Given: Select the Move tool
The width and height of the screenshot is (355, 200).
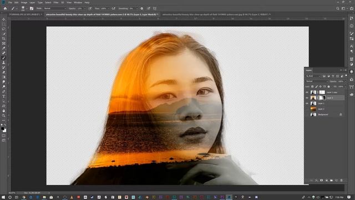Looking at the screenshot, I should (x=4, y=19).
